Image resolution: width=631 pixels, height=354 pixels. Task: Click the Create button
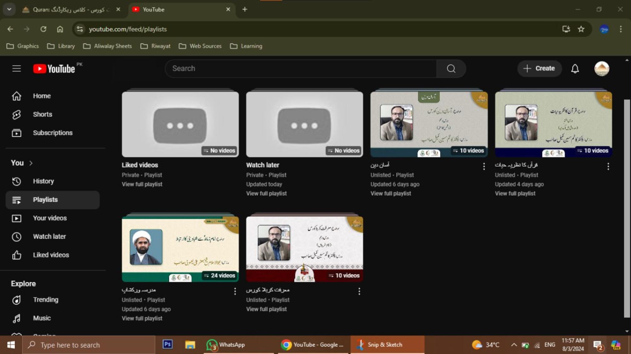click(x=539, y=68)
